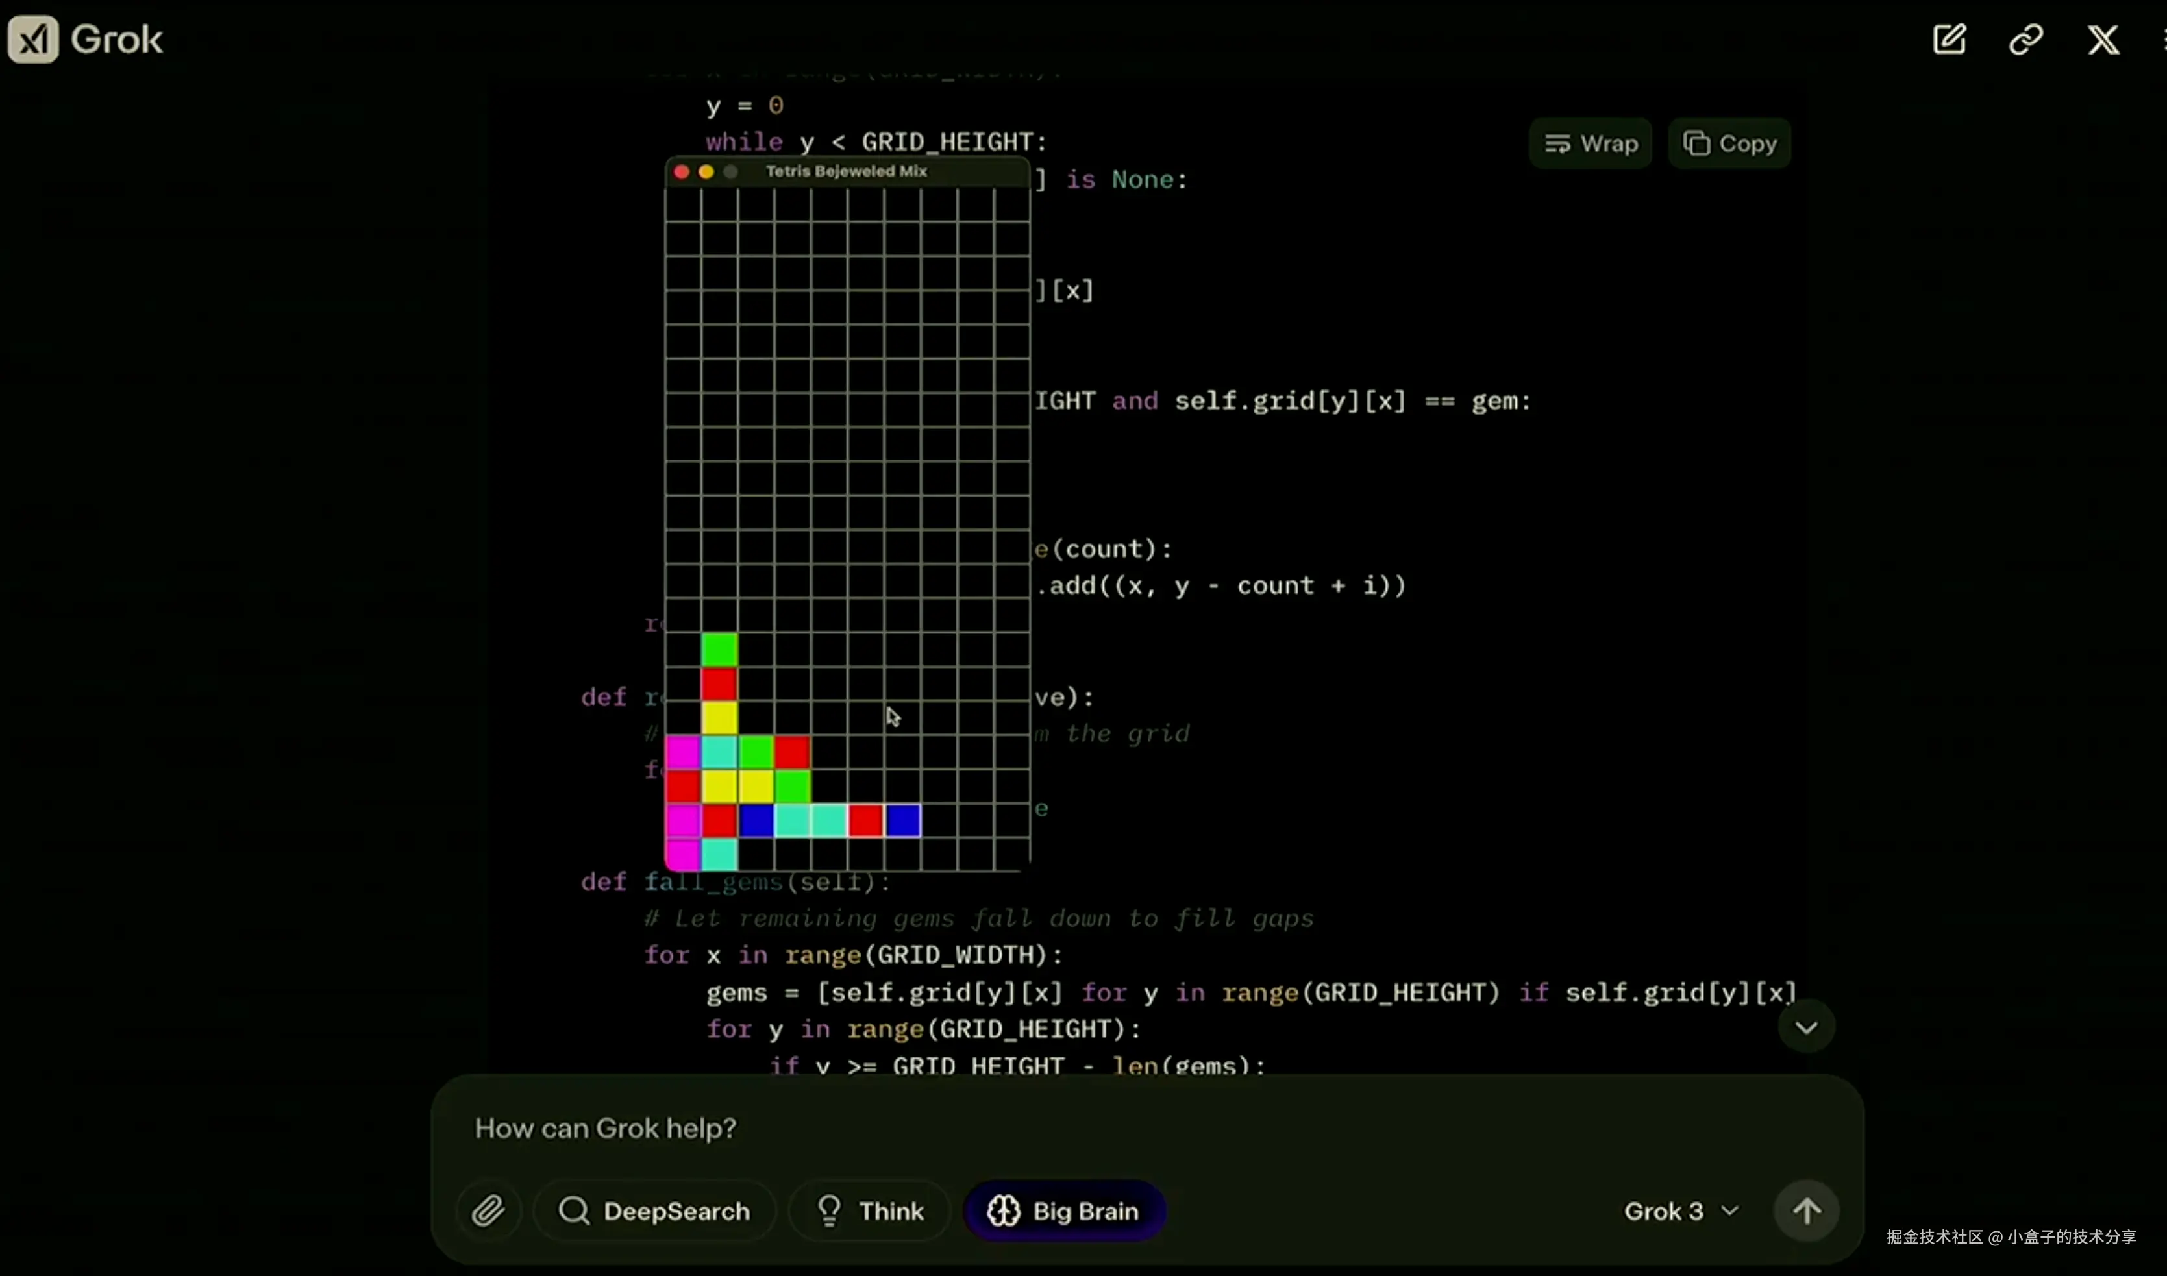The height and width of the screenshot is (1276, 2167).
Task: Start a new chat with compose icon
Action: (x=1949, y=40)
